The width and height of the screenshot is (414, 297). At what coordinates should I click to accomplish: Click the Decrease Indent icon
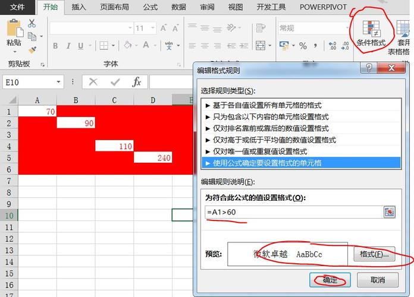pyautogui.click(x=231, y=46)
